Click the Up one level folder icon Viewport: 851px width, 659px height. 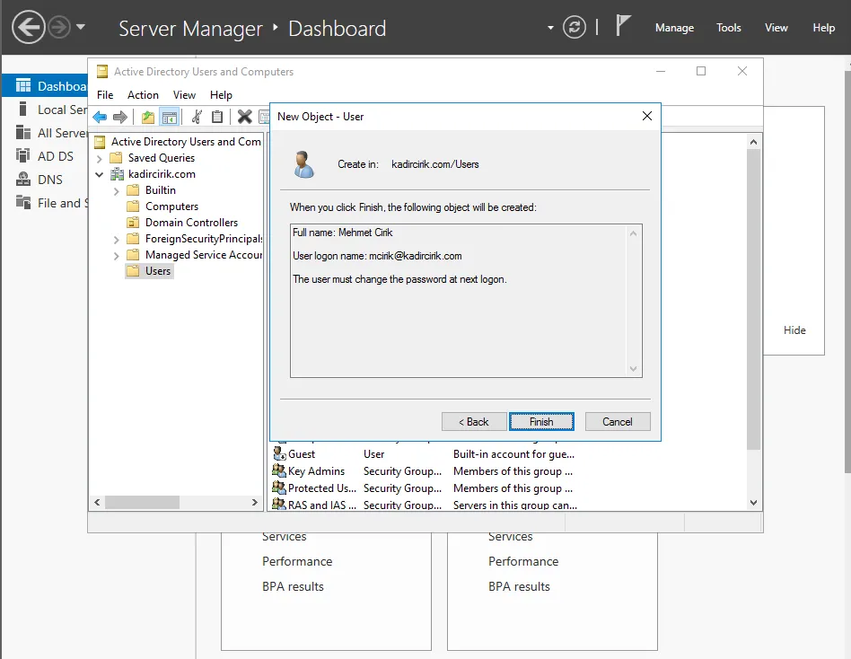[x=147, y=117]
